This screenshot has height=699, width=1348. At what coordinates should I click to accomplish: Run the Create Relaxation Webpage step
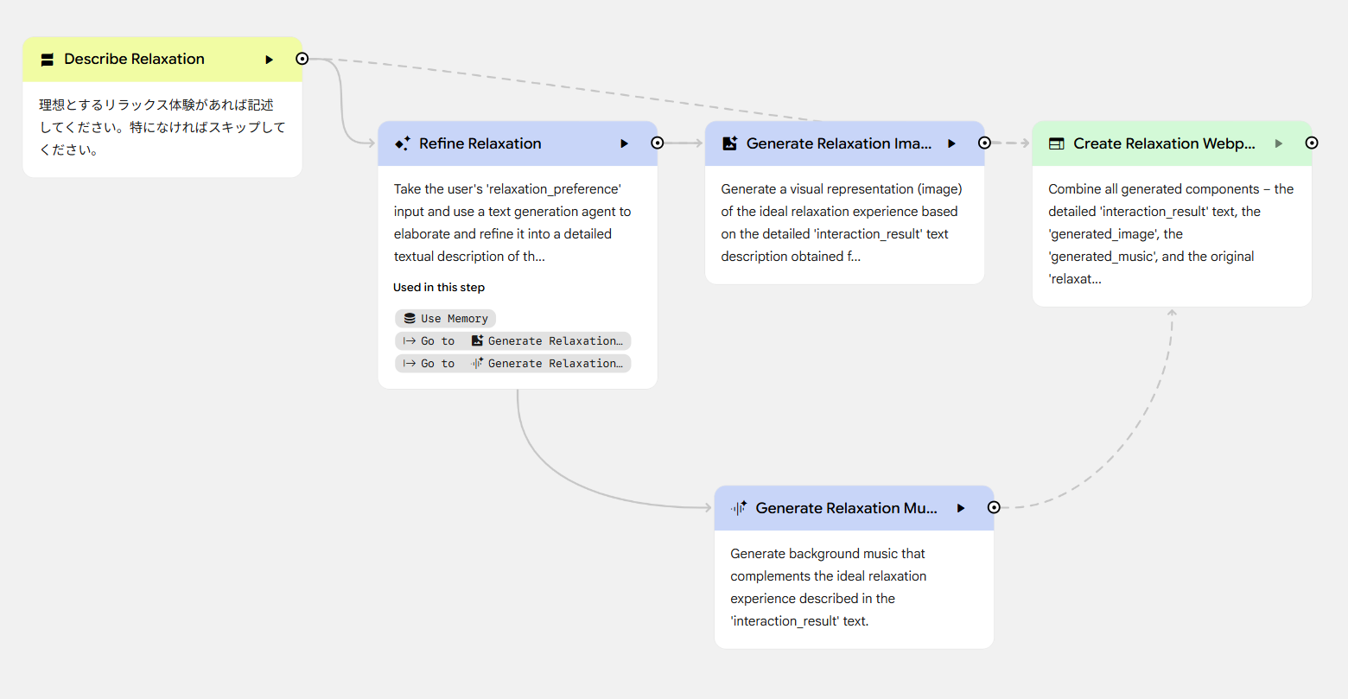point(1279,143)
